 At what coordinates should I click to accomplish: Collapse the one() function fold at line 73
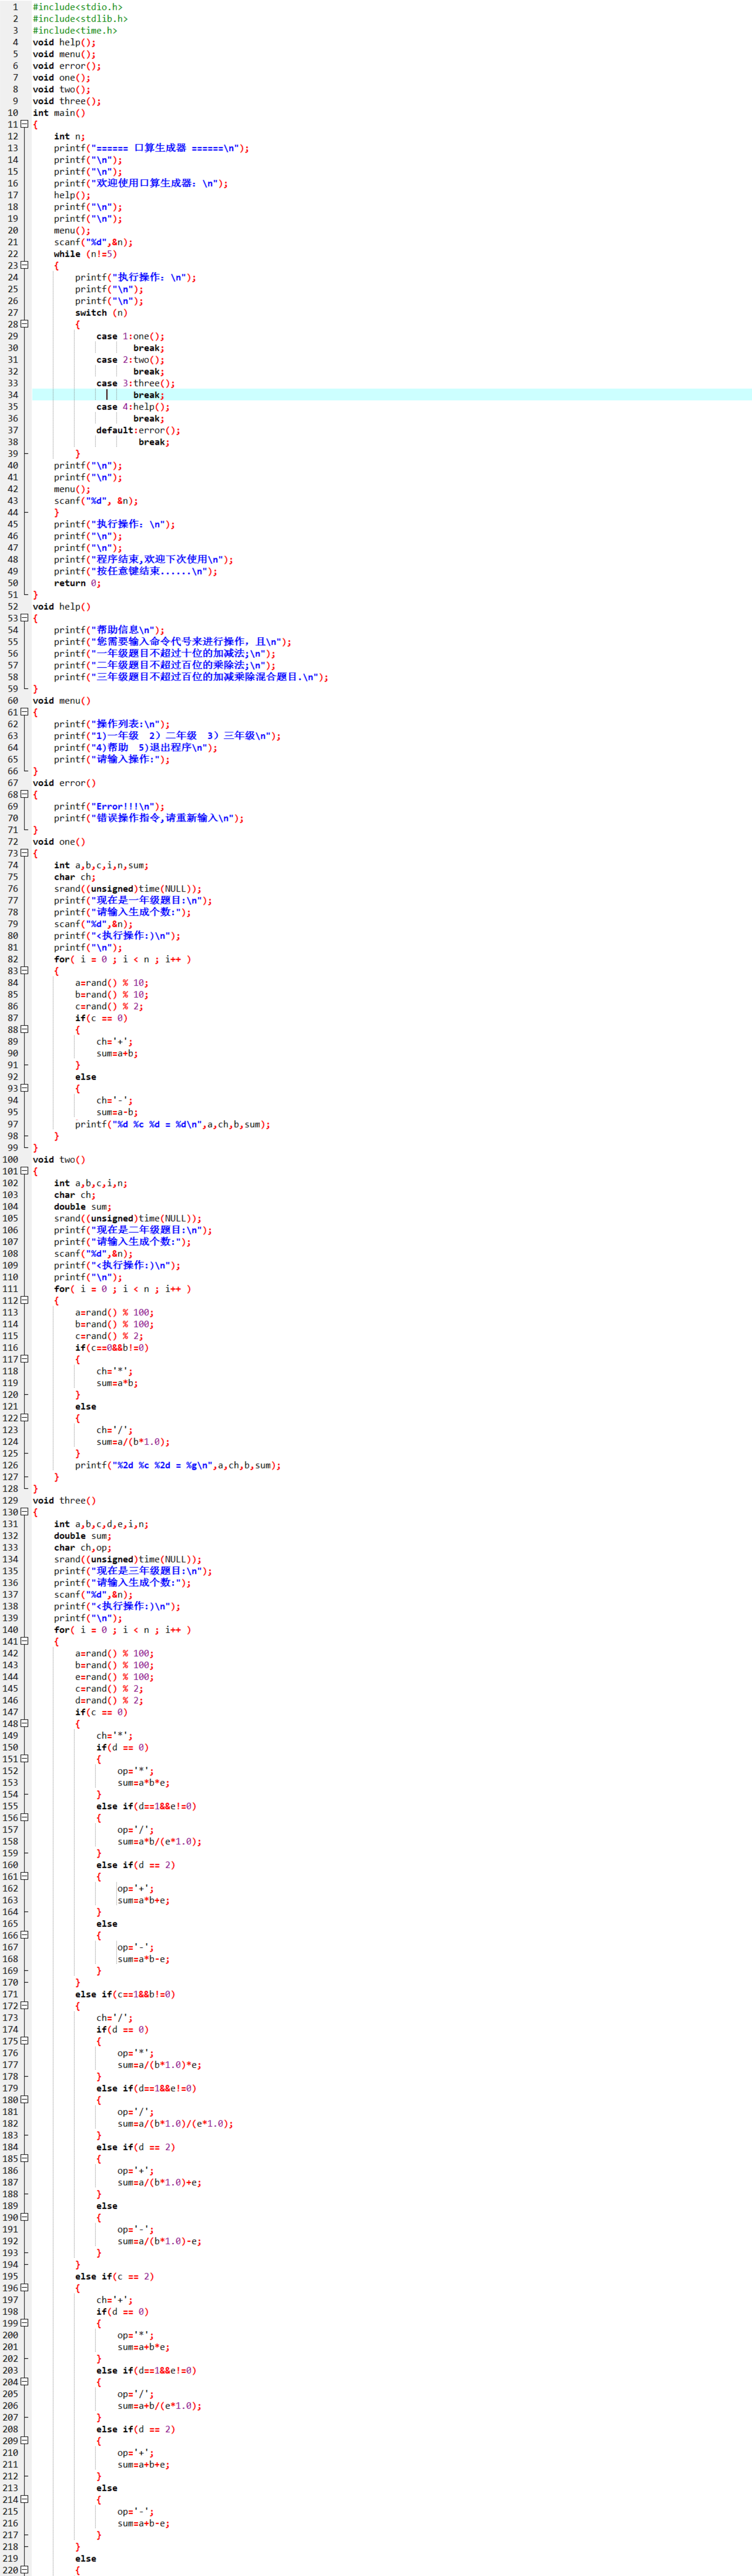point(24,853)
